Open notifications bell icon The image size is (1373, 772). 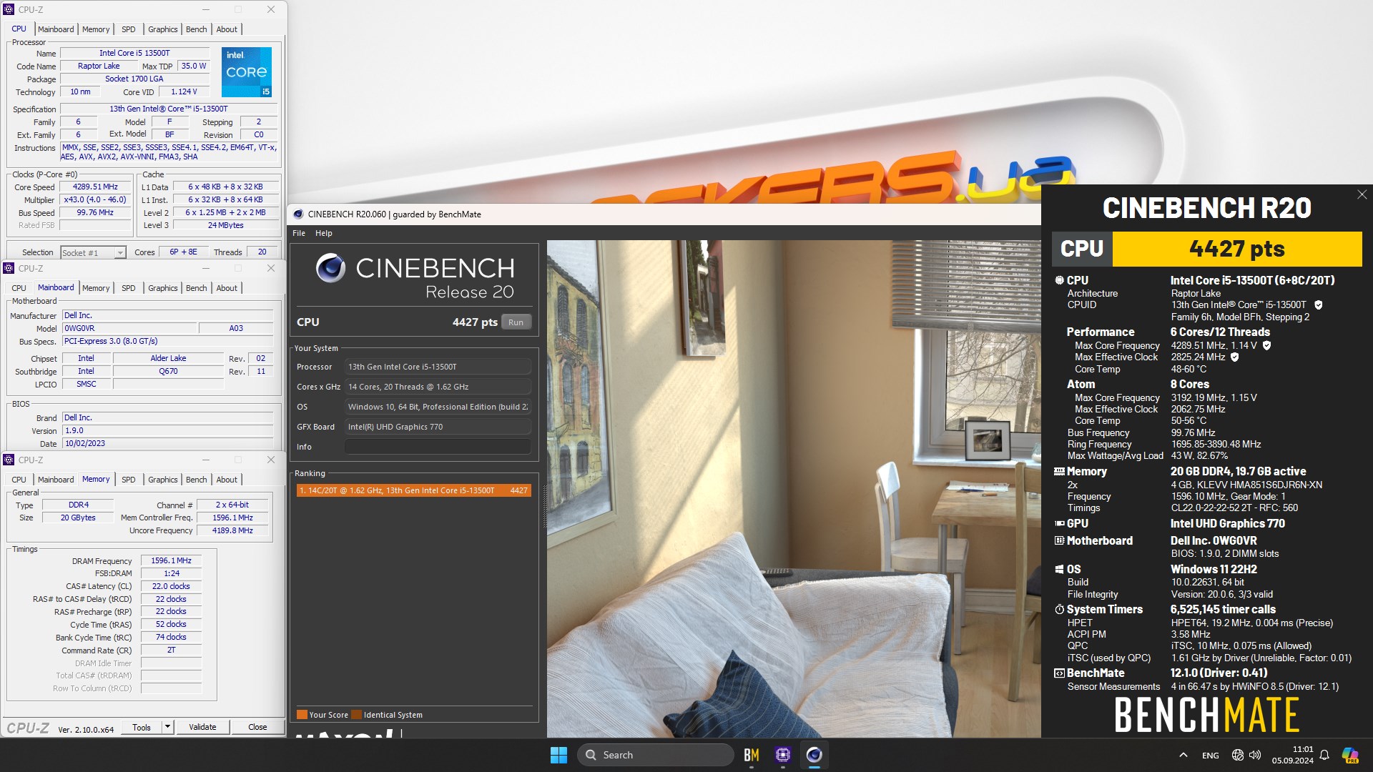[x=1324, y=755]
